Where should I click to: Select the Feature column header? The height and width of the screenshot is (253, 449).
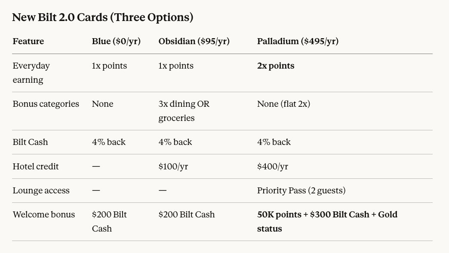[28, 41]
